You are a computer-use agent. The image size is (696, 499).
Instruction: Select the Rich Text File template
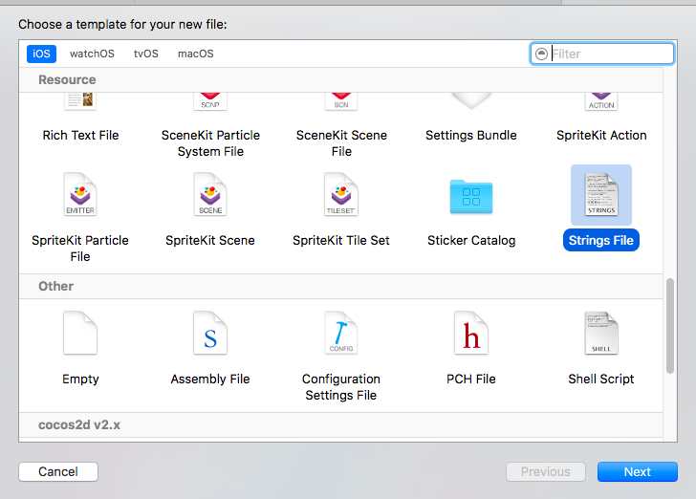(80, 135)
